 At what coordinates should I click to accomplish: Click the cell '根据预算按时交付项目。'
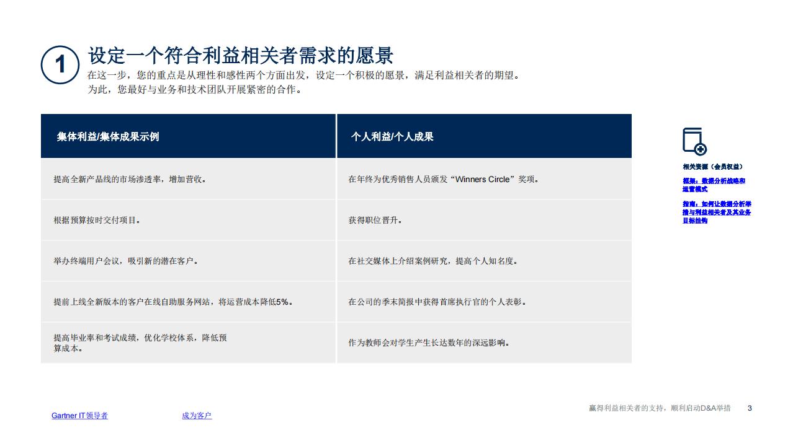click(x=189, y=220)
